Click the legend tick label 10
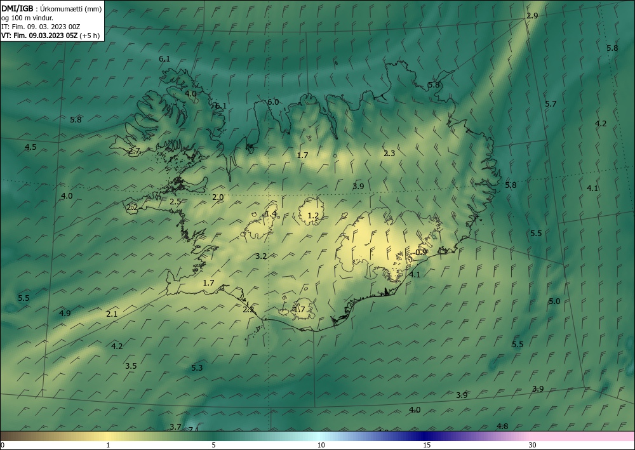635x450 pixels. click(x=321, y=446)
